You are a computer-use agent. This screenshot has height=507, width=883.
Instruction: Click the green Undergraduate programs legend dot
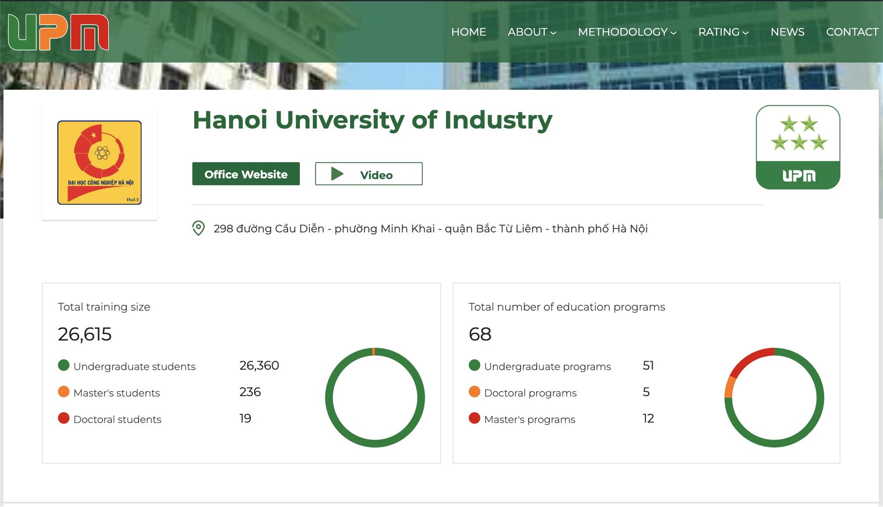click(474, 365)
